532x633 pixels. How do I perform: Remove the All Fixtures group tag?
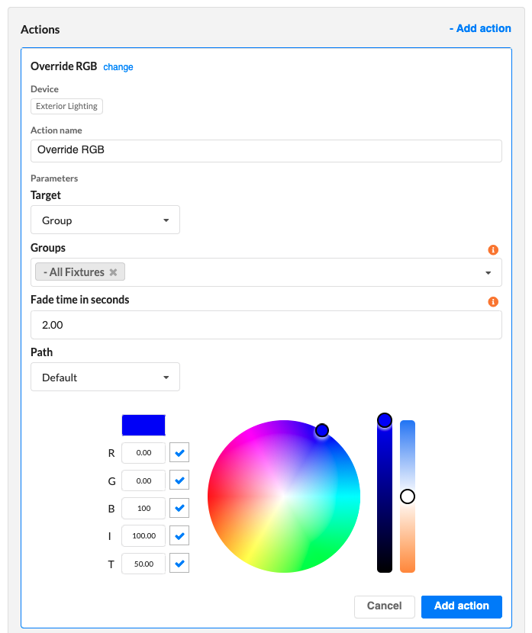[x=114, y=272]
